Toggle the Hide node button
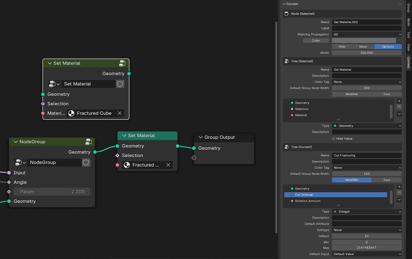Viewport: 412px width, 259px height. 342,47
